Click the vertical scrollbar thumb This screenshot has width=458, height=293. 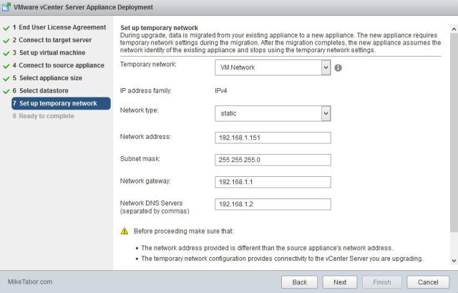click(x=454, y=132)
